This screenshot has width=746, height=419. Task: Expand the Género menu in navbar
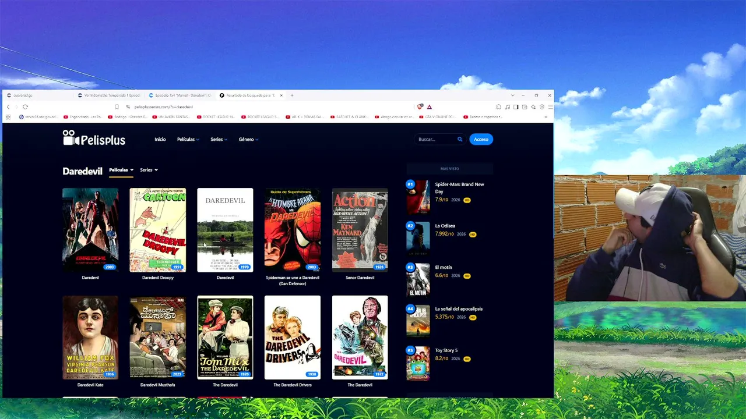(248, 139)
